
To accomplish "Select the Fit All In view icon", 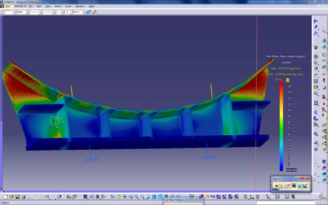I will click(x=118, y=197).
